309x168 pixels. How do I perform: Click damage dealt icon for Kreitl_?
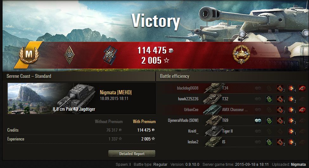coord(291,131)
